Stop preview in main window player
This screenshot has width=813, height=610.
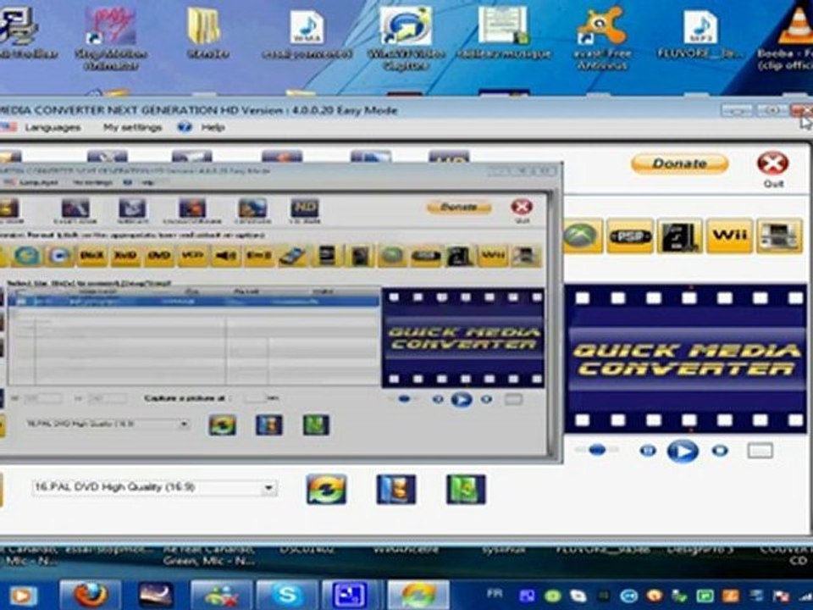pos(720,451)
